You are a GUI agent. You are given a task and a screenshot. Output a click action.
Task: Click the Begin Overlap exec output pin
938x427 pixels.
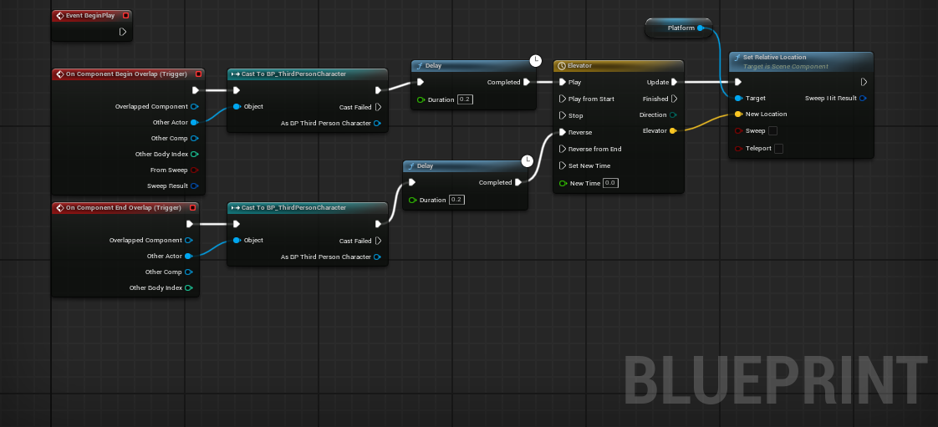[196, 90]
